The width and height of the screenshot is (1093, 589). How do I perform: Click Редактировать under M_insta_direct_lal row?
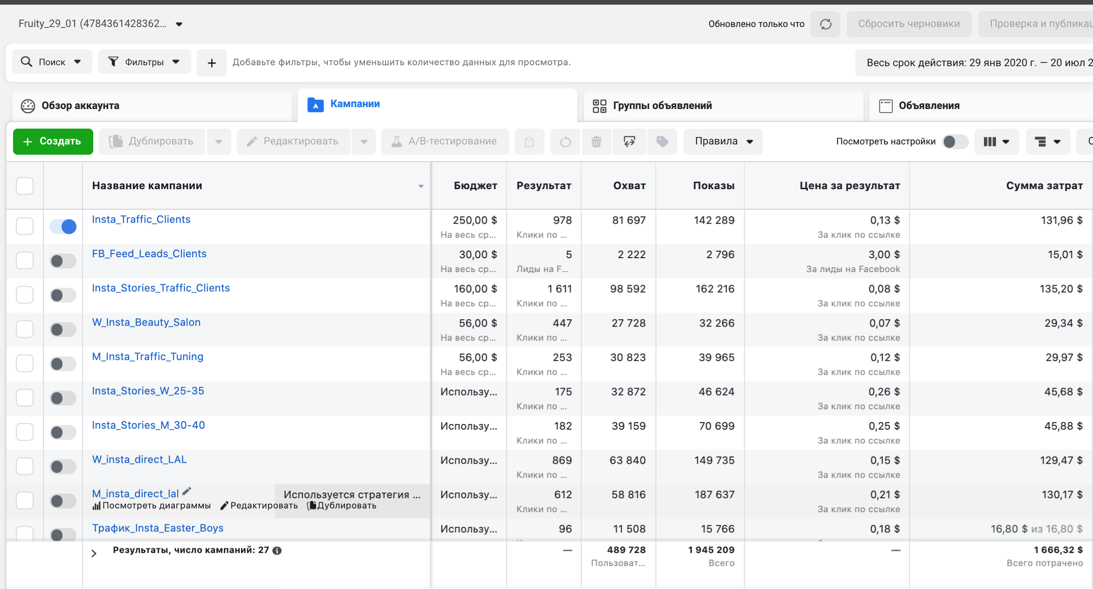(x=259, y=506)
